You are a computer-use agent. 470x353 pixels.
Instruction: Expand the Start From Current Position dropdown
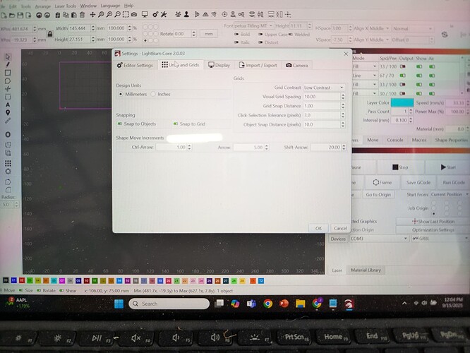[x=447, y=194]
